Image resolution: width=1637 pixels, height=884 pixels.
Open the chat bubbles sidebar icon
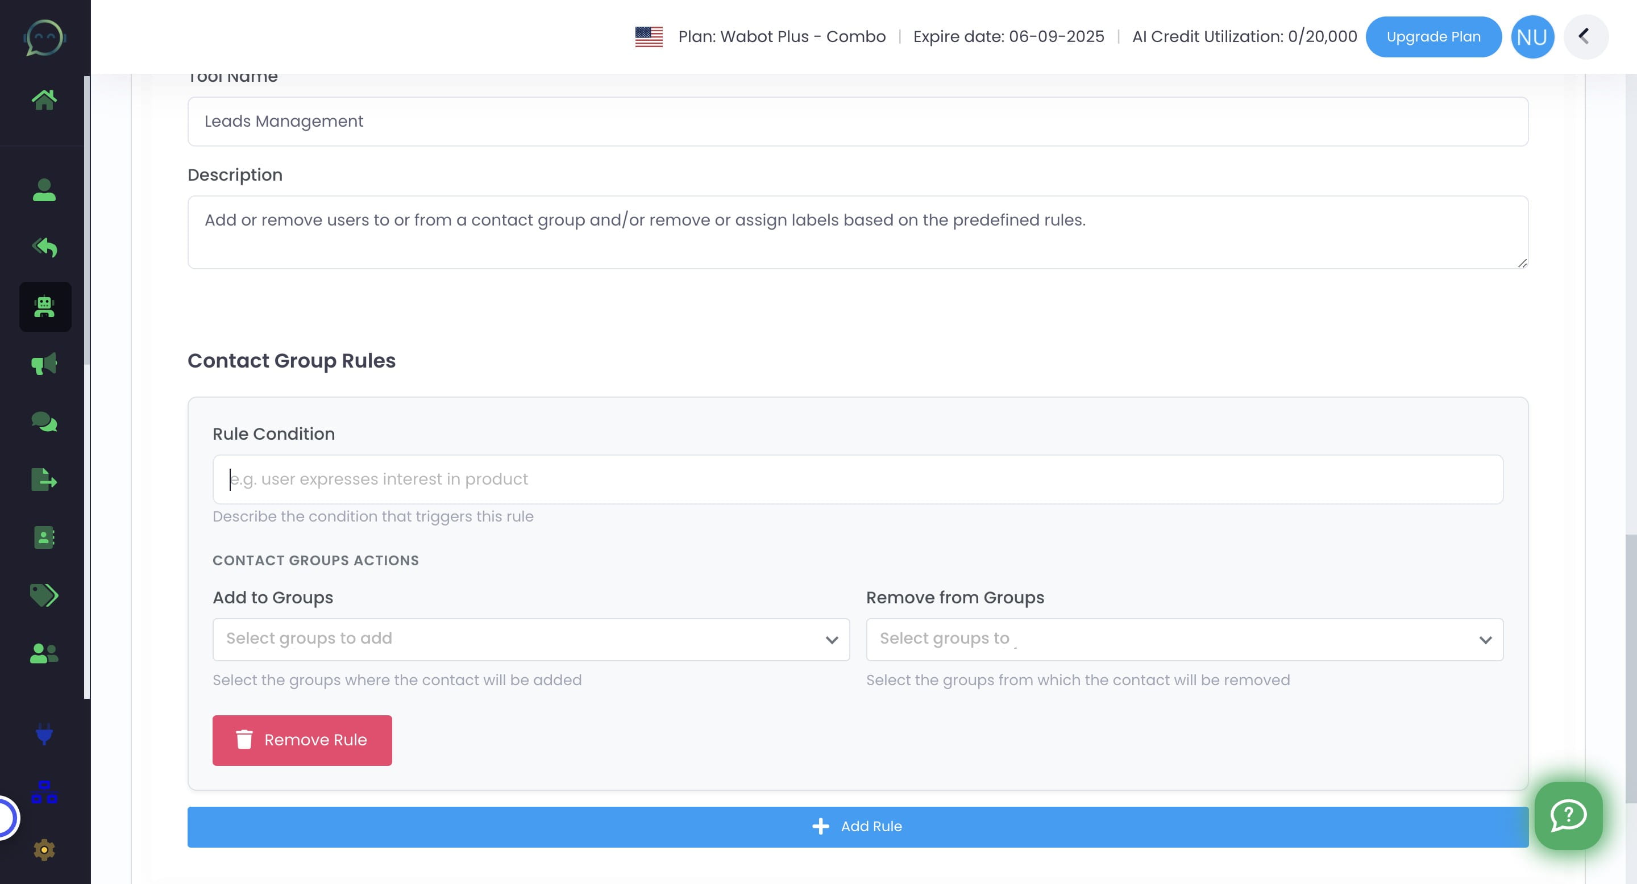(x=44, y=422)
